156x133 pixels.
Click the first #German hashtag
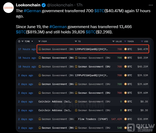(x=32, y=11)
